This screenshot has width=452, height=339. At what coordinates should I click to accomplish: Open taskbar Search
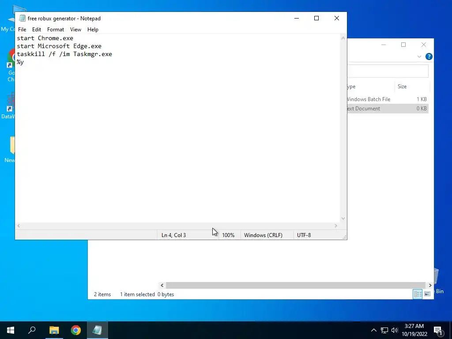pos(32,330)
